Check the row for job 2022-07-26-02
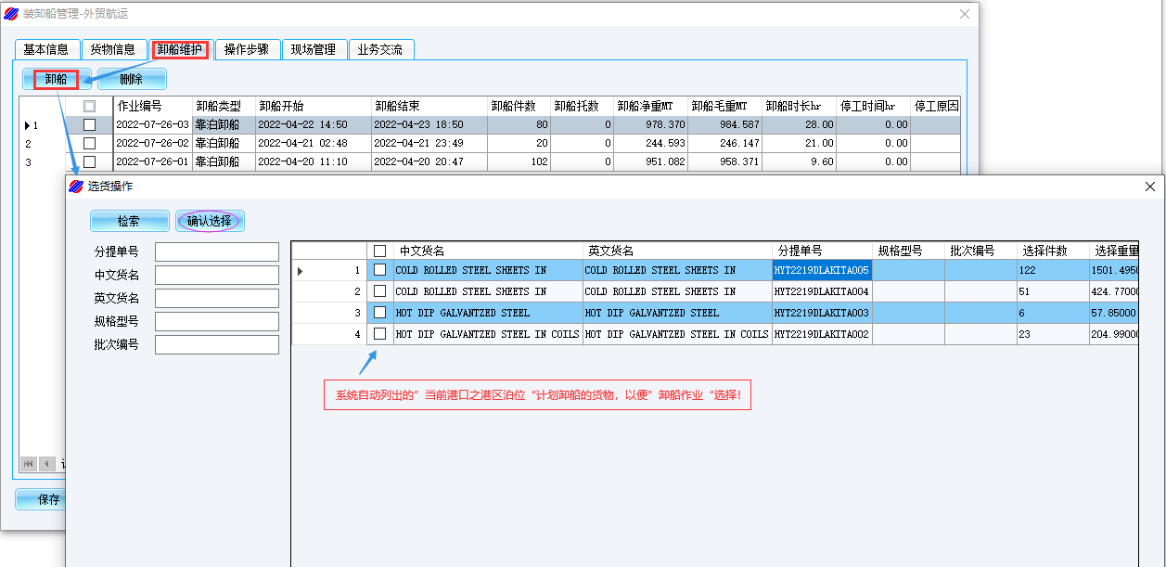Image resolution: width=1166 pixels, height=567 pixels. click(89, 143)
